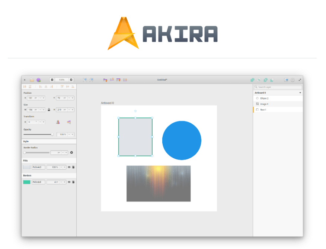Apply the union path operation icon
This screenshot has width=326, height=249.
tap(252, 80)
